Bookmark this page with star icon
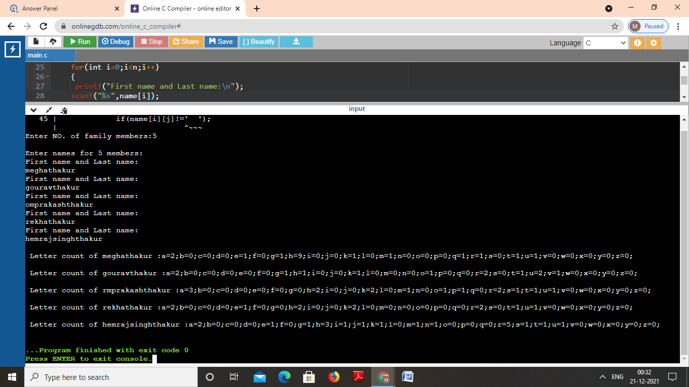 click(x=614, y=26)
